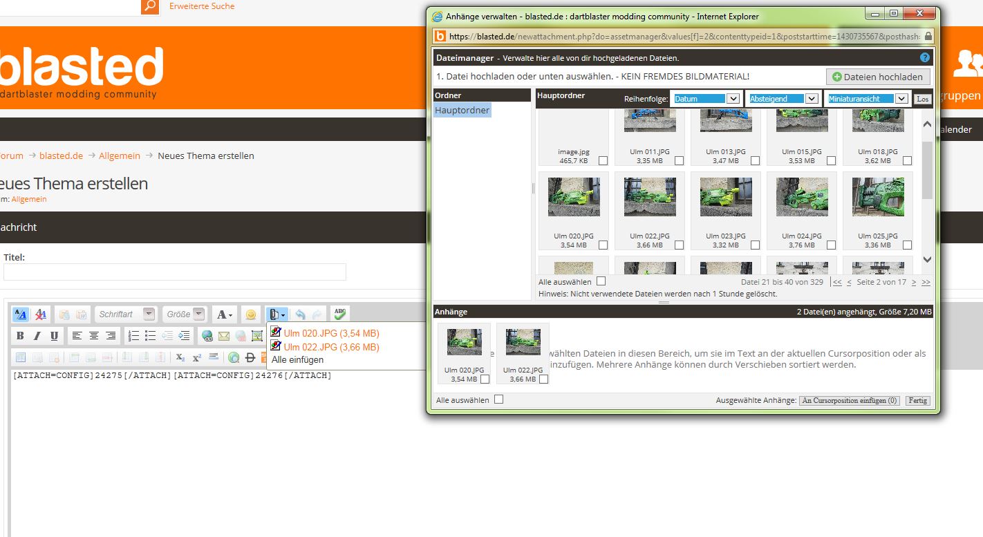The image size is (983, 537).
Task: Select 'Ulm 022.JPG (3,66 MB)' menu entry
Action: 331,347
